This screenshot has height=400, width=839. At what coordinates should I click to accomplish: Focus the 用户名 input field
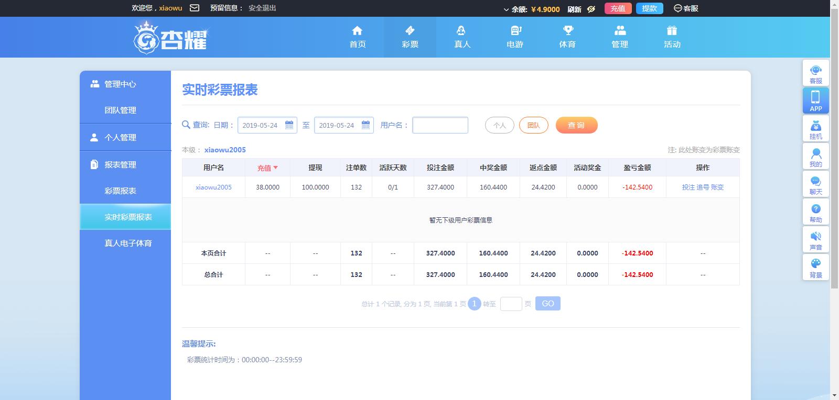pyautogui.click(x=440, y=125)
